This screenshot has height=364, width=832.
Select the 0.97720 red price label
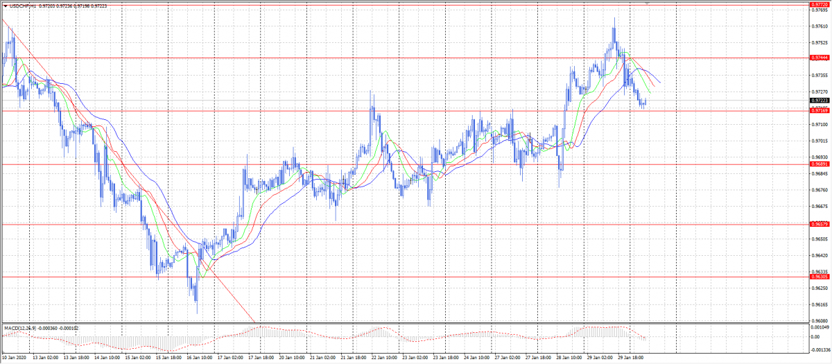click(x=819, y=3)
